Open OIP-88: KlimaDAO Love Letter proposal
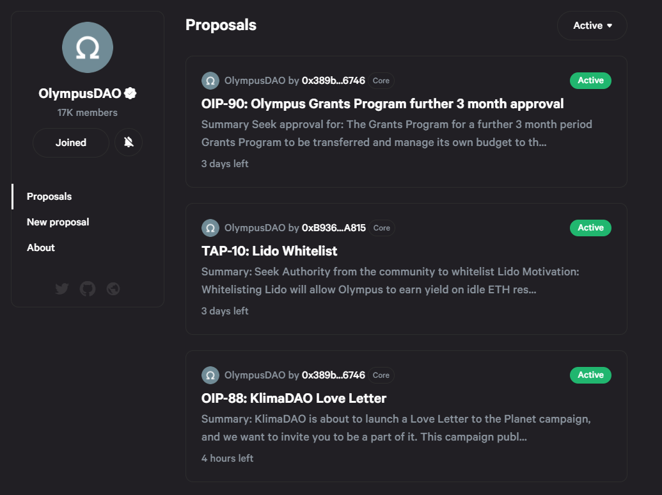The image size is (662, 495). (294, 398)
